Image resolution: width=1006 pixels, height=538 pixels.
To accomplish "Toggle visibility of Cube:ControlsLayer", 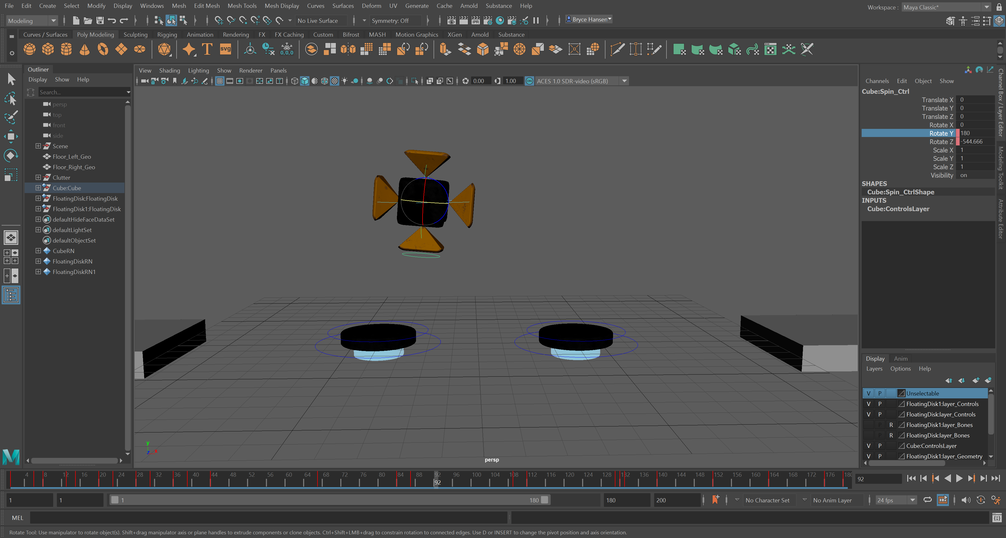I will [868, 446].
